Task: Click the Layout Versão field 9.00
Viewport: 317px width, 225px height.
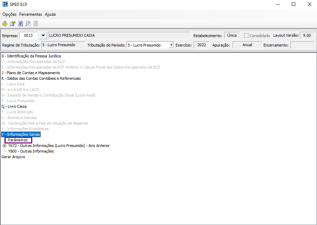Action: click(x=307, y=36)
